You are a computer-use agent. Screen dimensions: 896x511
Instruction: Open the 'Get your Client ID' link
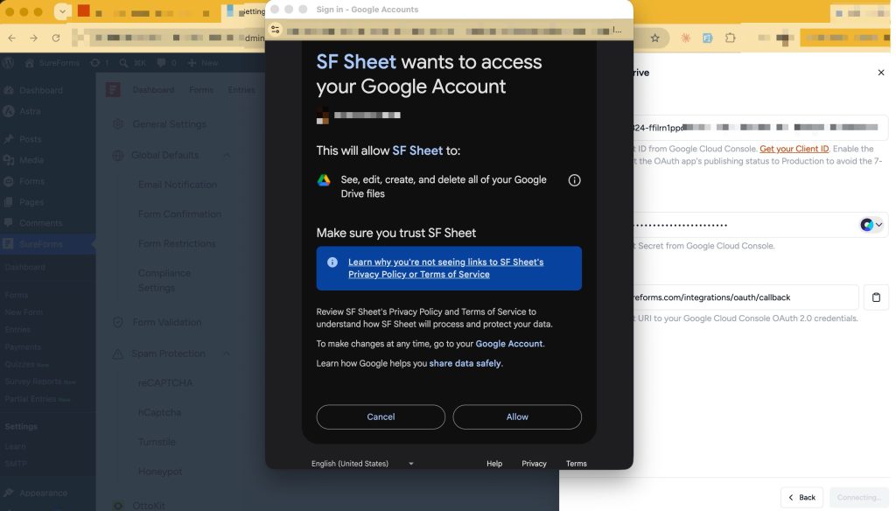794,149
